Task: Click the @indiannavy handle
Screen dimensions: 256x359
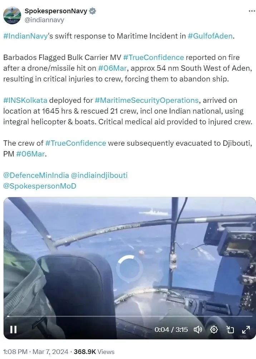Action: pos(44,20)
